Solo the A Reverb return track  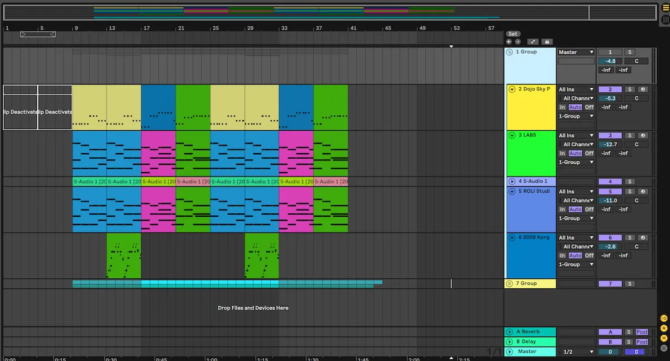629,332
